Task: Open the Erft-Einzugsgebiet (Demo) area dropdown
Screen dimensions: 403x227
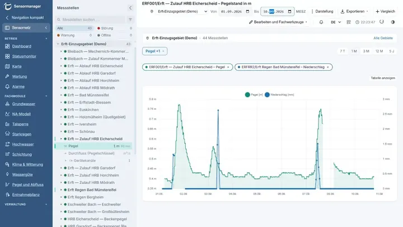Action: pos(182,11)
